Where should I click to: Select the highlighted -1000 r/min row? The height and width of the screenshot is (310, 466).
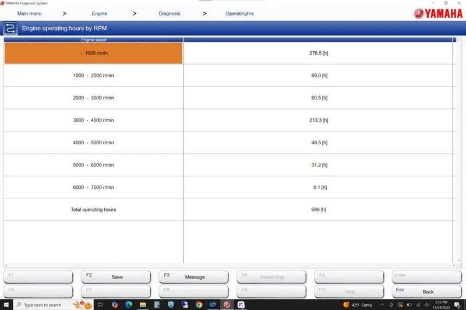point(93,53)
